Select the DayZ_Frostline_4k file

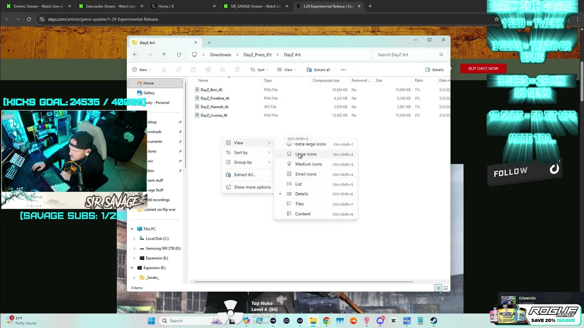(215, 98)
